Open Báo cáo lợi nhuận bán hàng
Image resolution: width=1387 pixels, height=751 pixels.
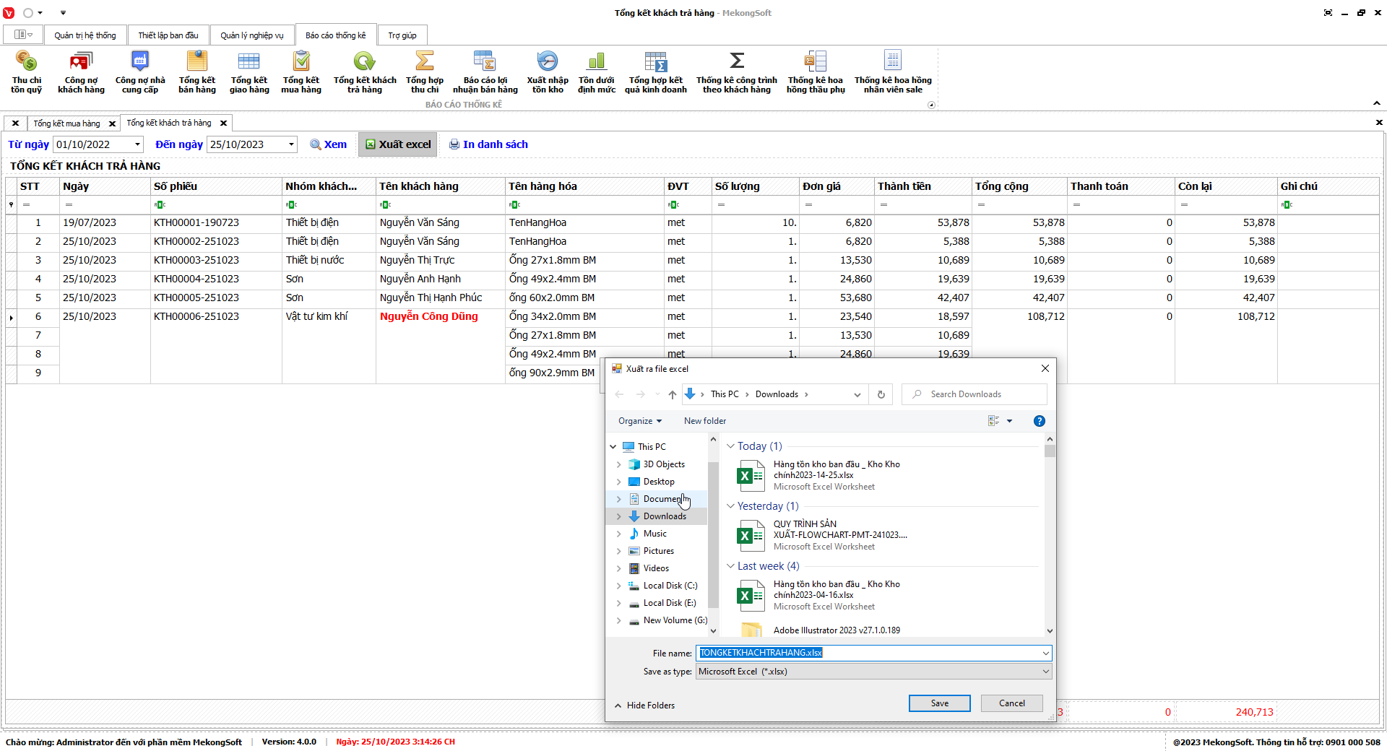[485, 72]
